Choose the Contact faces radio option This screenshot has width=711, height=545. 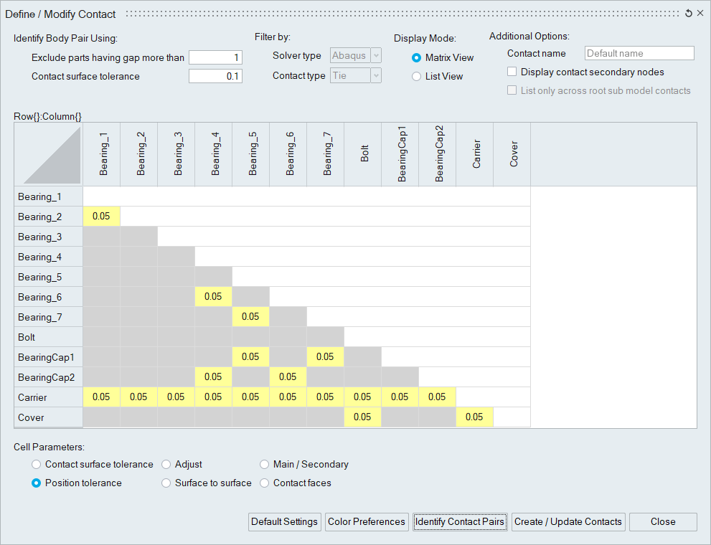(265, 483)
